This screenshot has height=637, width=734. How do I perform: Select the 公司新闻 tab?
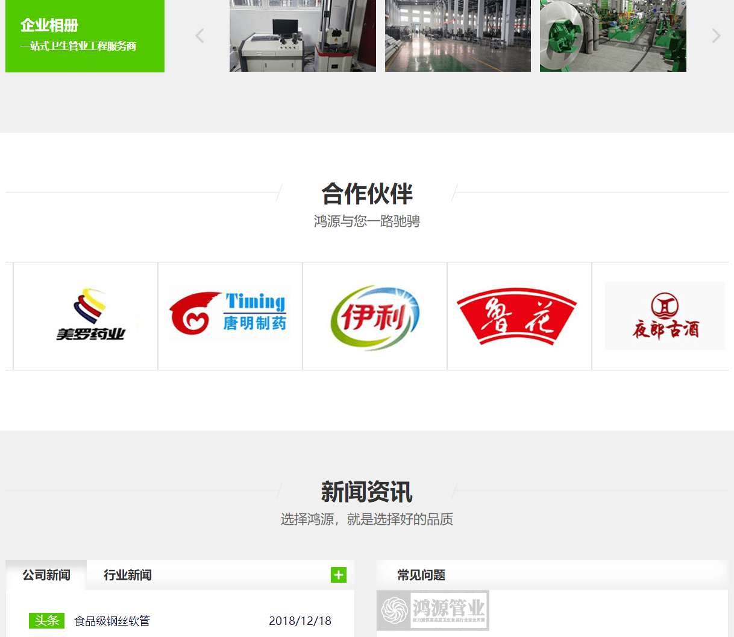[x=45, y=574]
